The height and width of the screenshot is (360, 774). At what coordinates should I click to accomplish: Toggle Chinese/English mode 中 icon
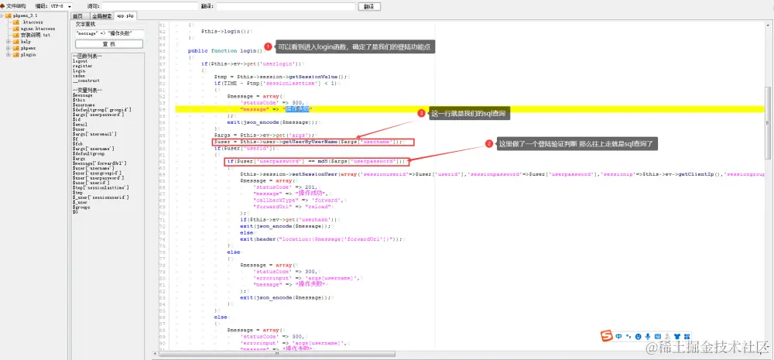[x=618, y=336]
